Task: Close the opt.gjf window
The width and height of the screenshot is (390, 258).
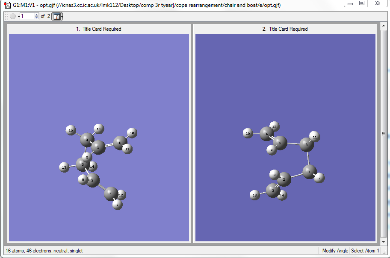Action: tap(378, 3)
